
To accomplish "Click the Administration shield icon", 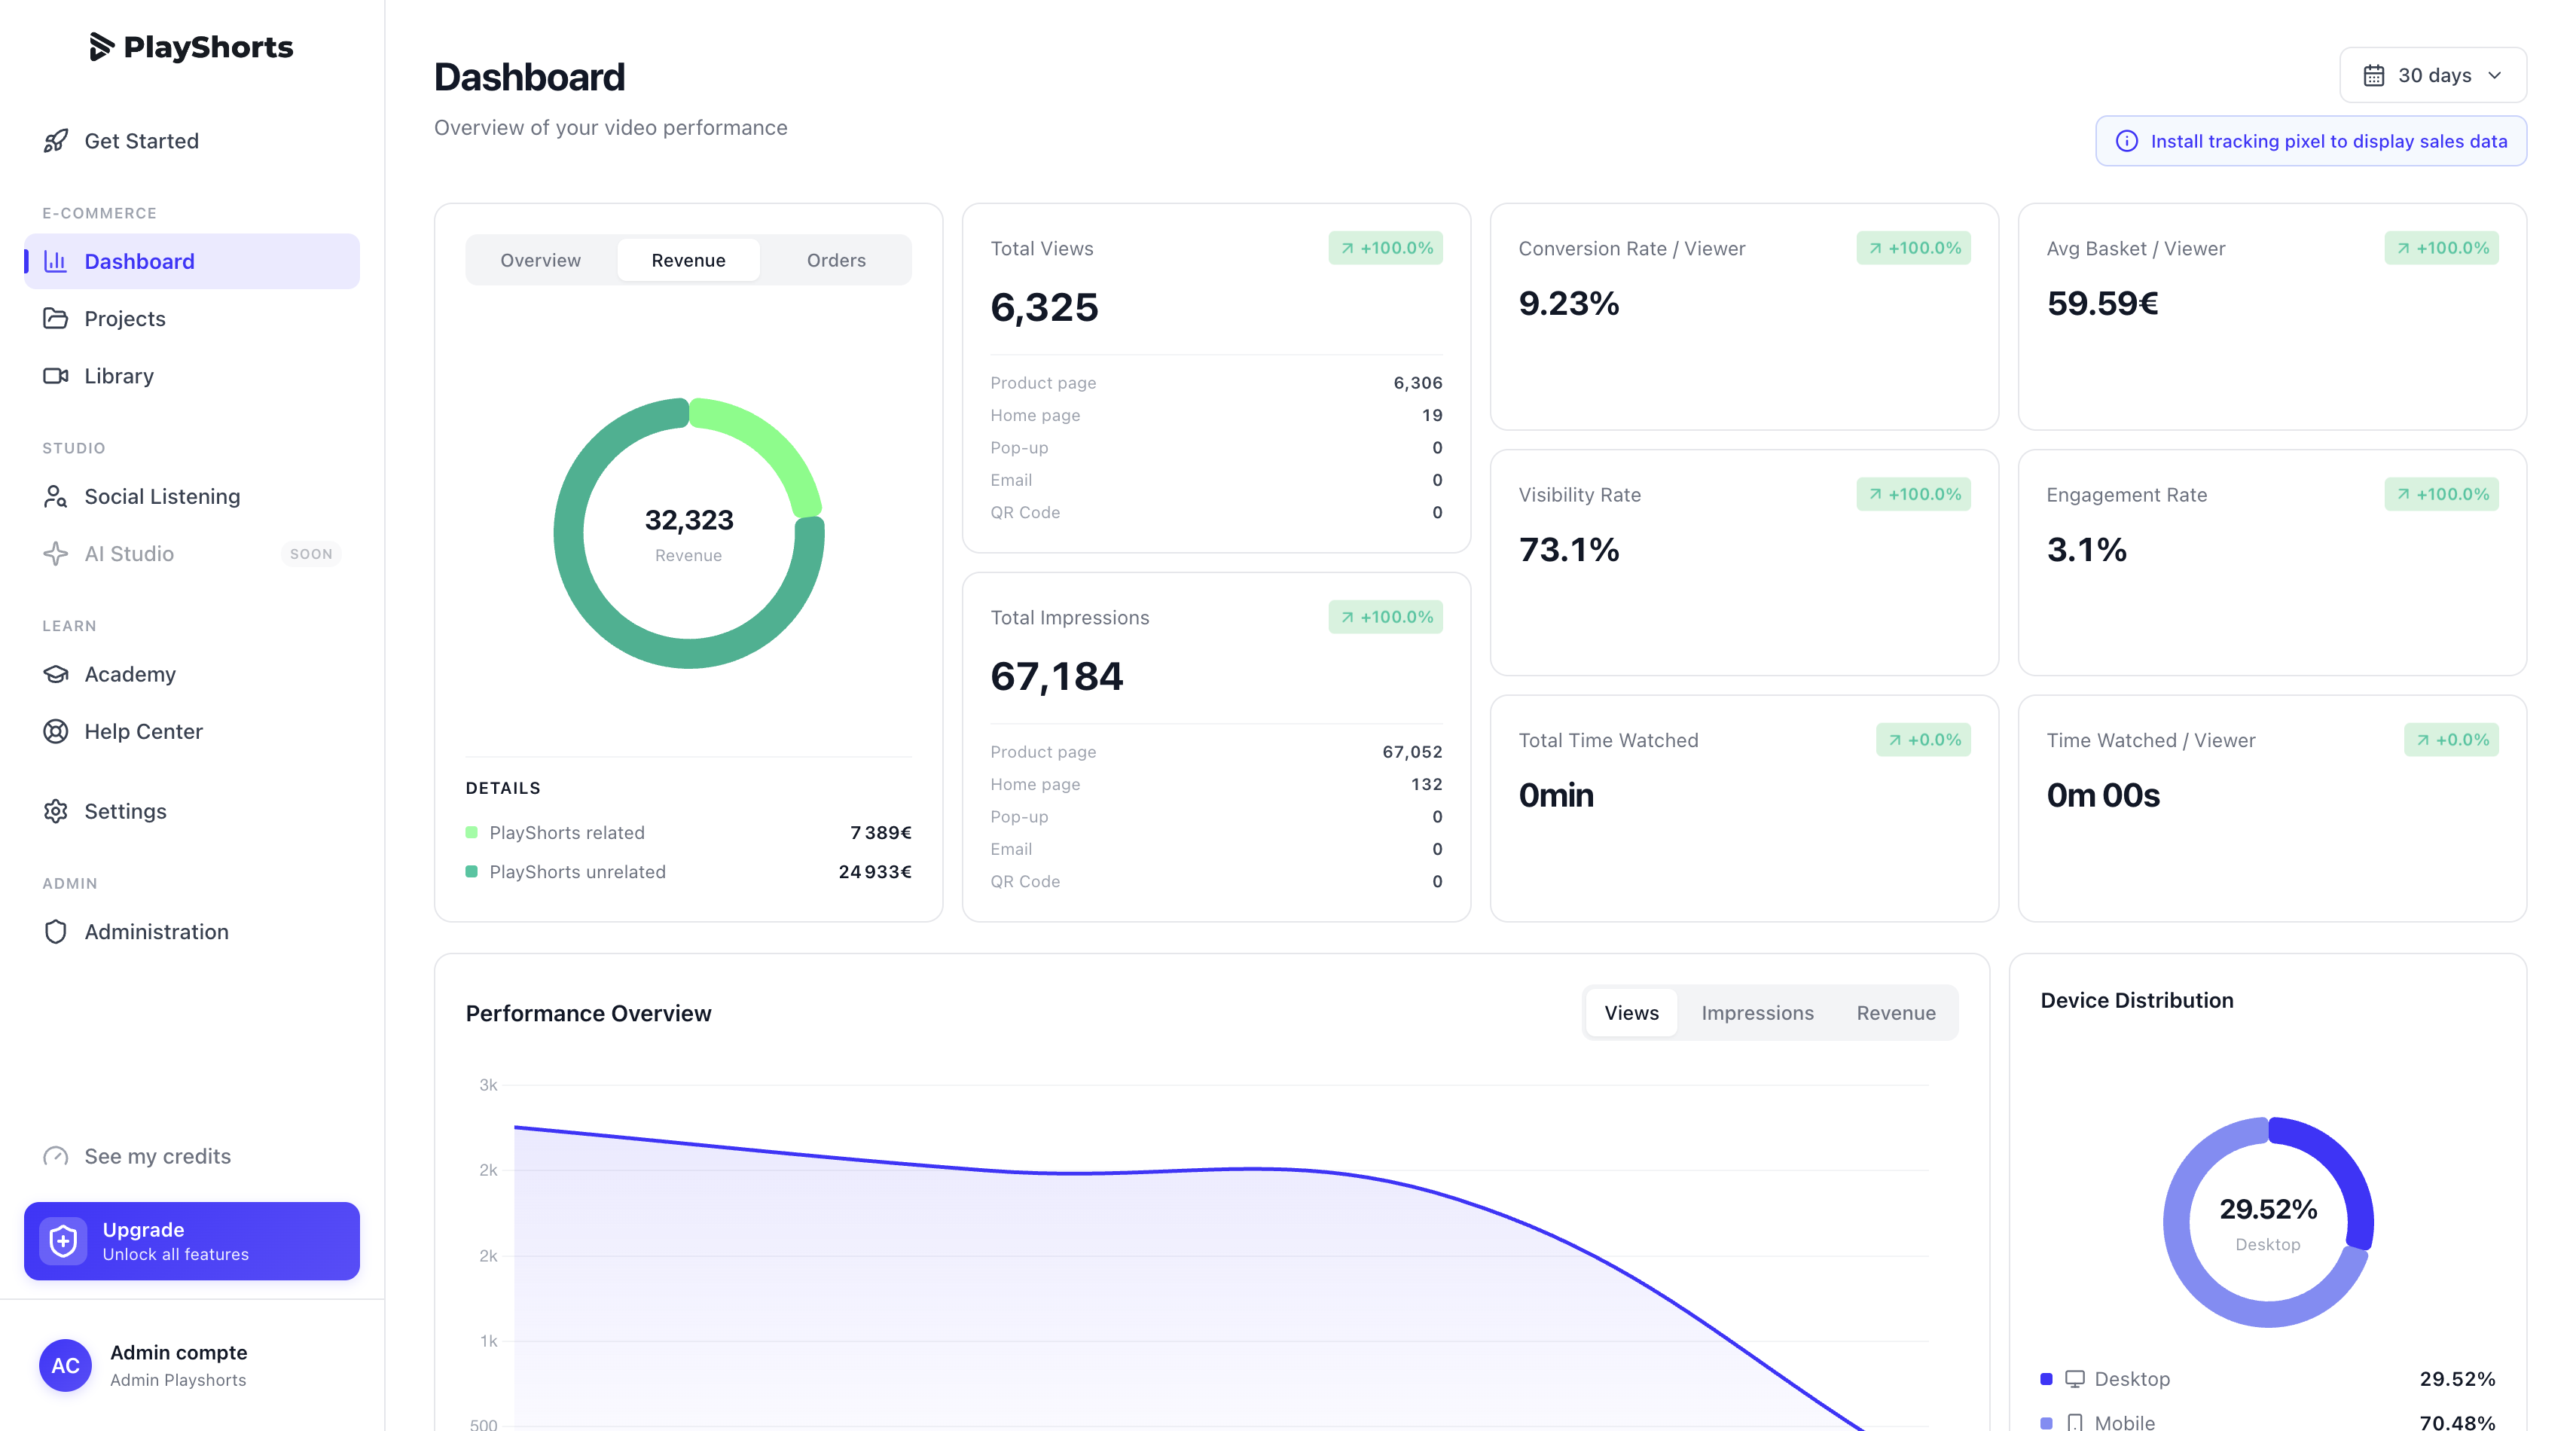I will [x=56, y=932].
